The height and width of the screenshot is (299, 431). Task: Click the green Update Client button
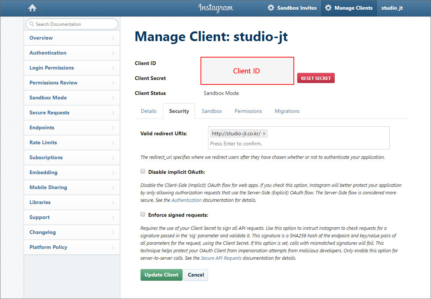click(x=161, y=275)
